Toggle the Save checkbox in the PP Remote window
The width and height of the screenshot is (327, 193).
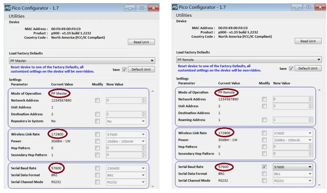tap(291, 68)
